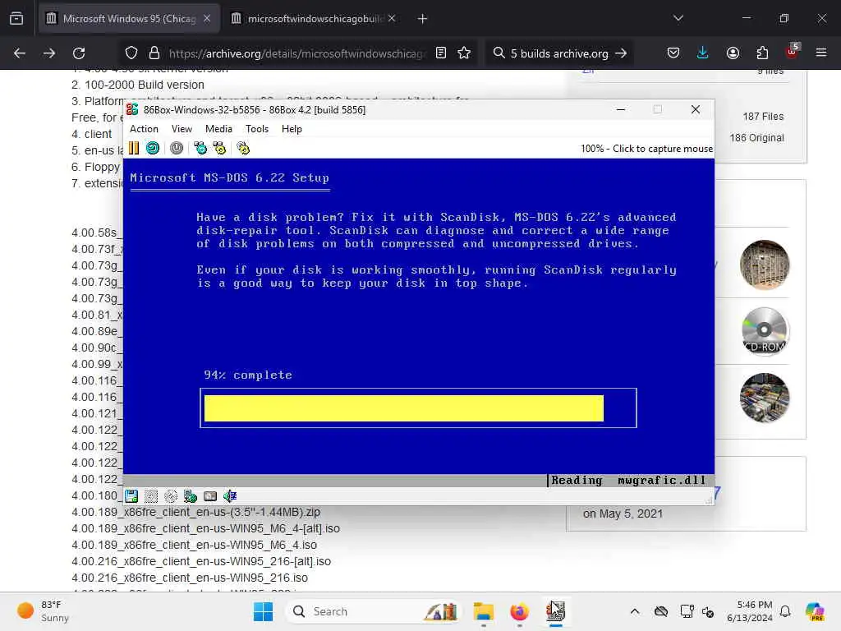This screenshot has height=631, width=841.
Task: Open the Firefox hamburger application menu
Action: (x=821, y=53)
